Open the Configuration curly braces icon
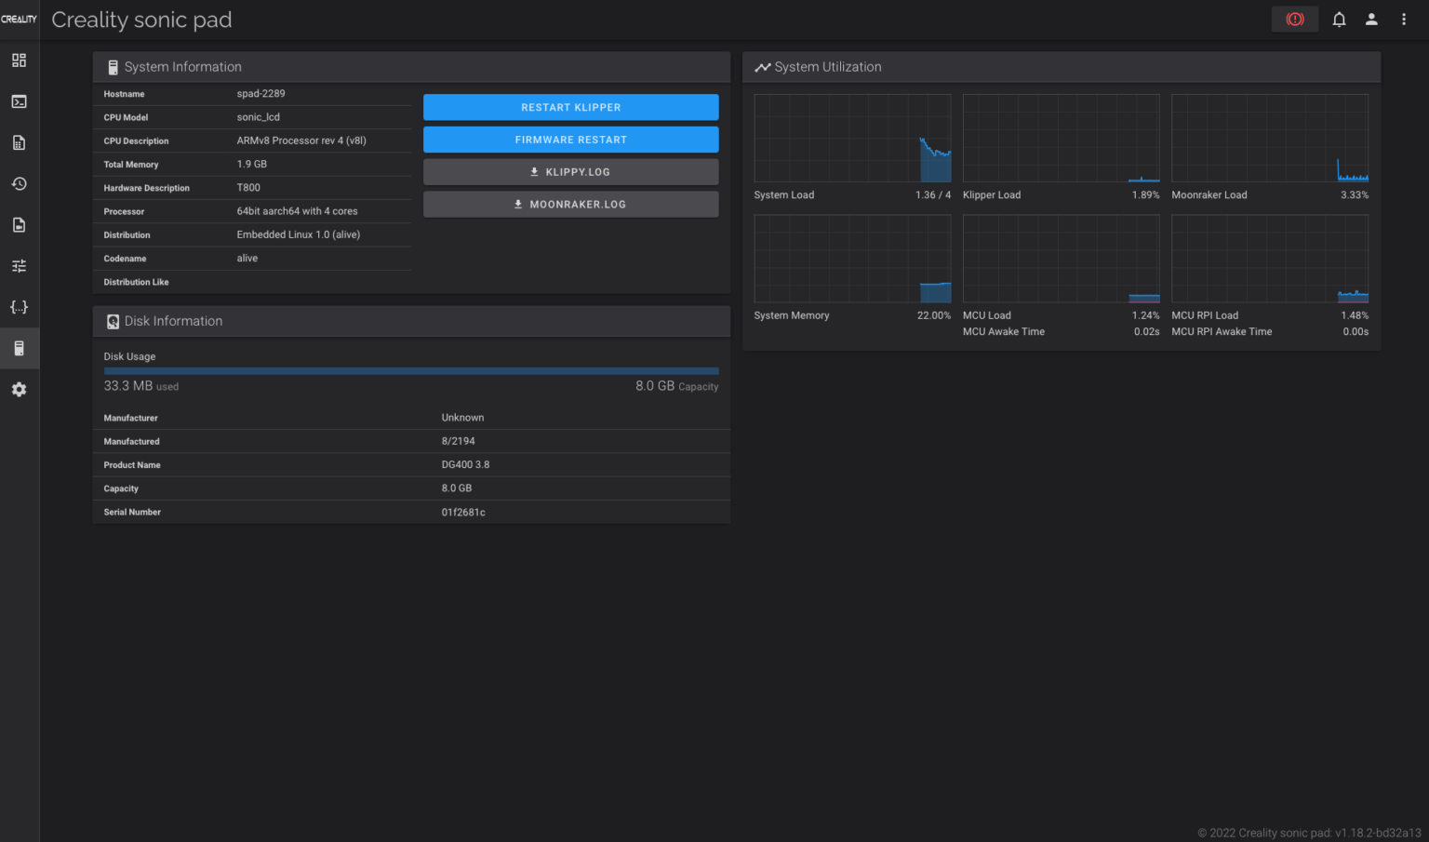The width and height of the screenshot is (1429, 842). tap(19, 307)
